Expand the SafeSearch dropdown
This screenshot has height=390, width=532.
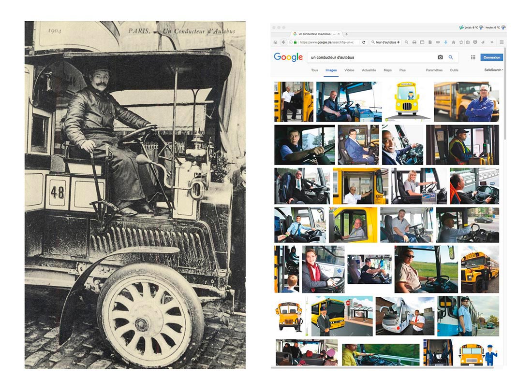[x=493, y=70]
